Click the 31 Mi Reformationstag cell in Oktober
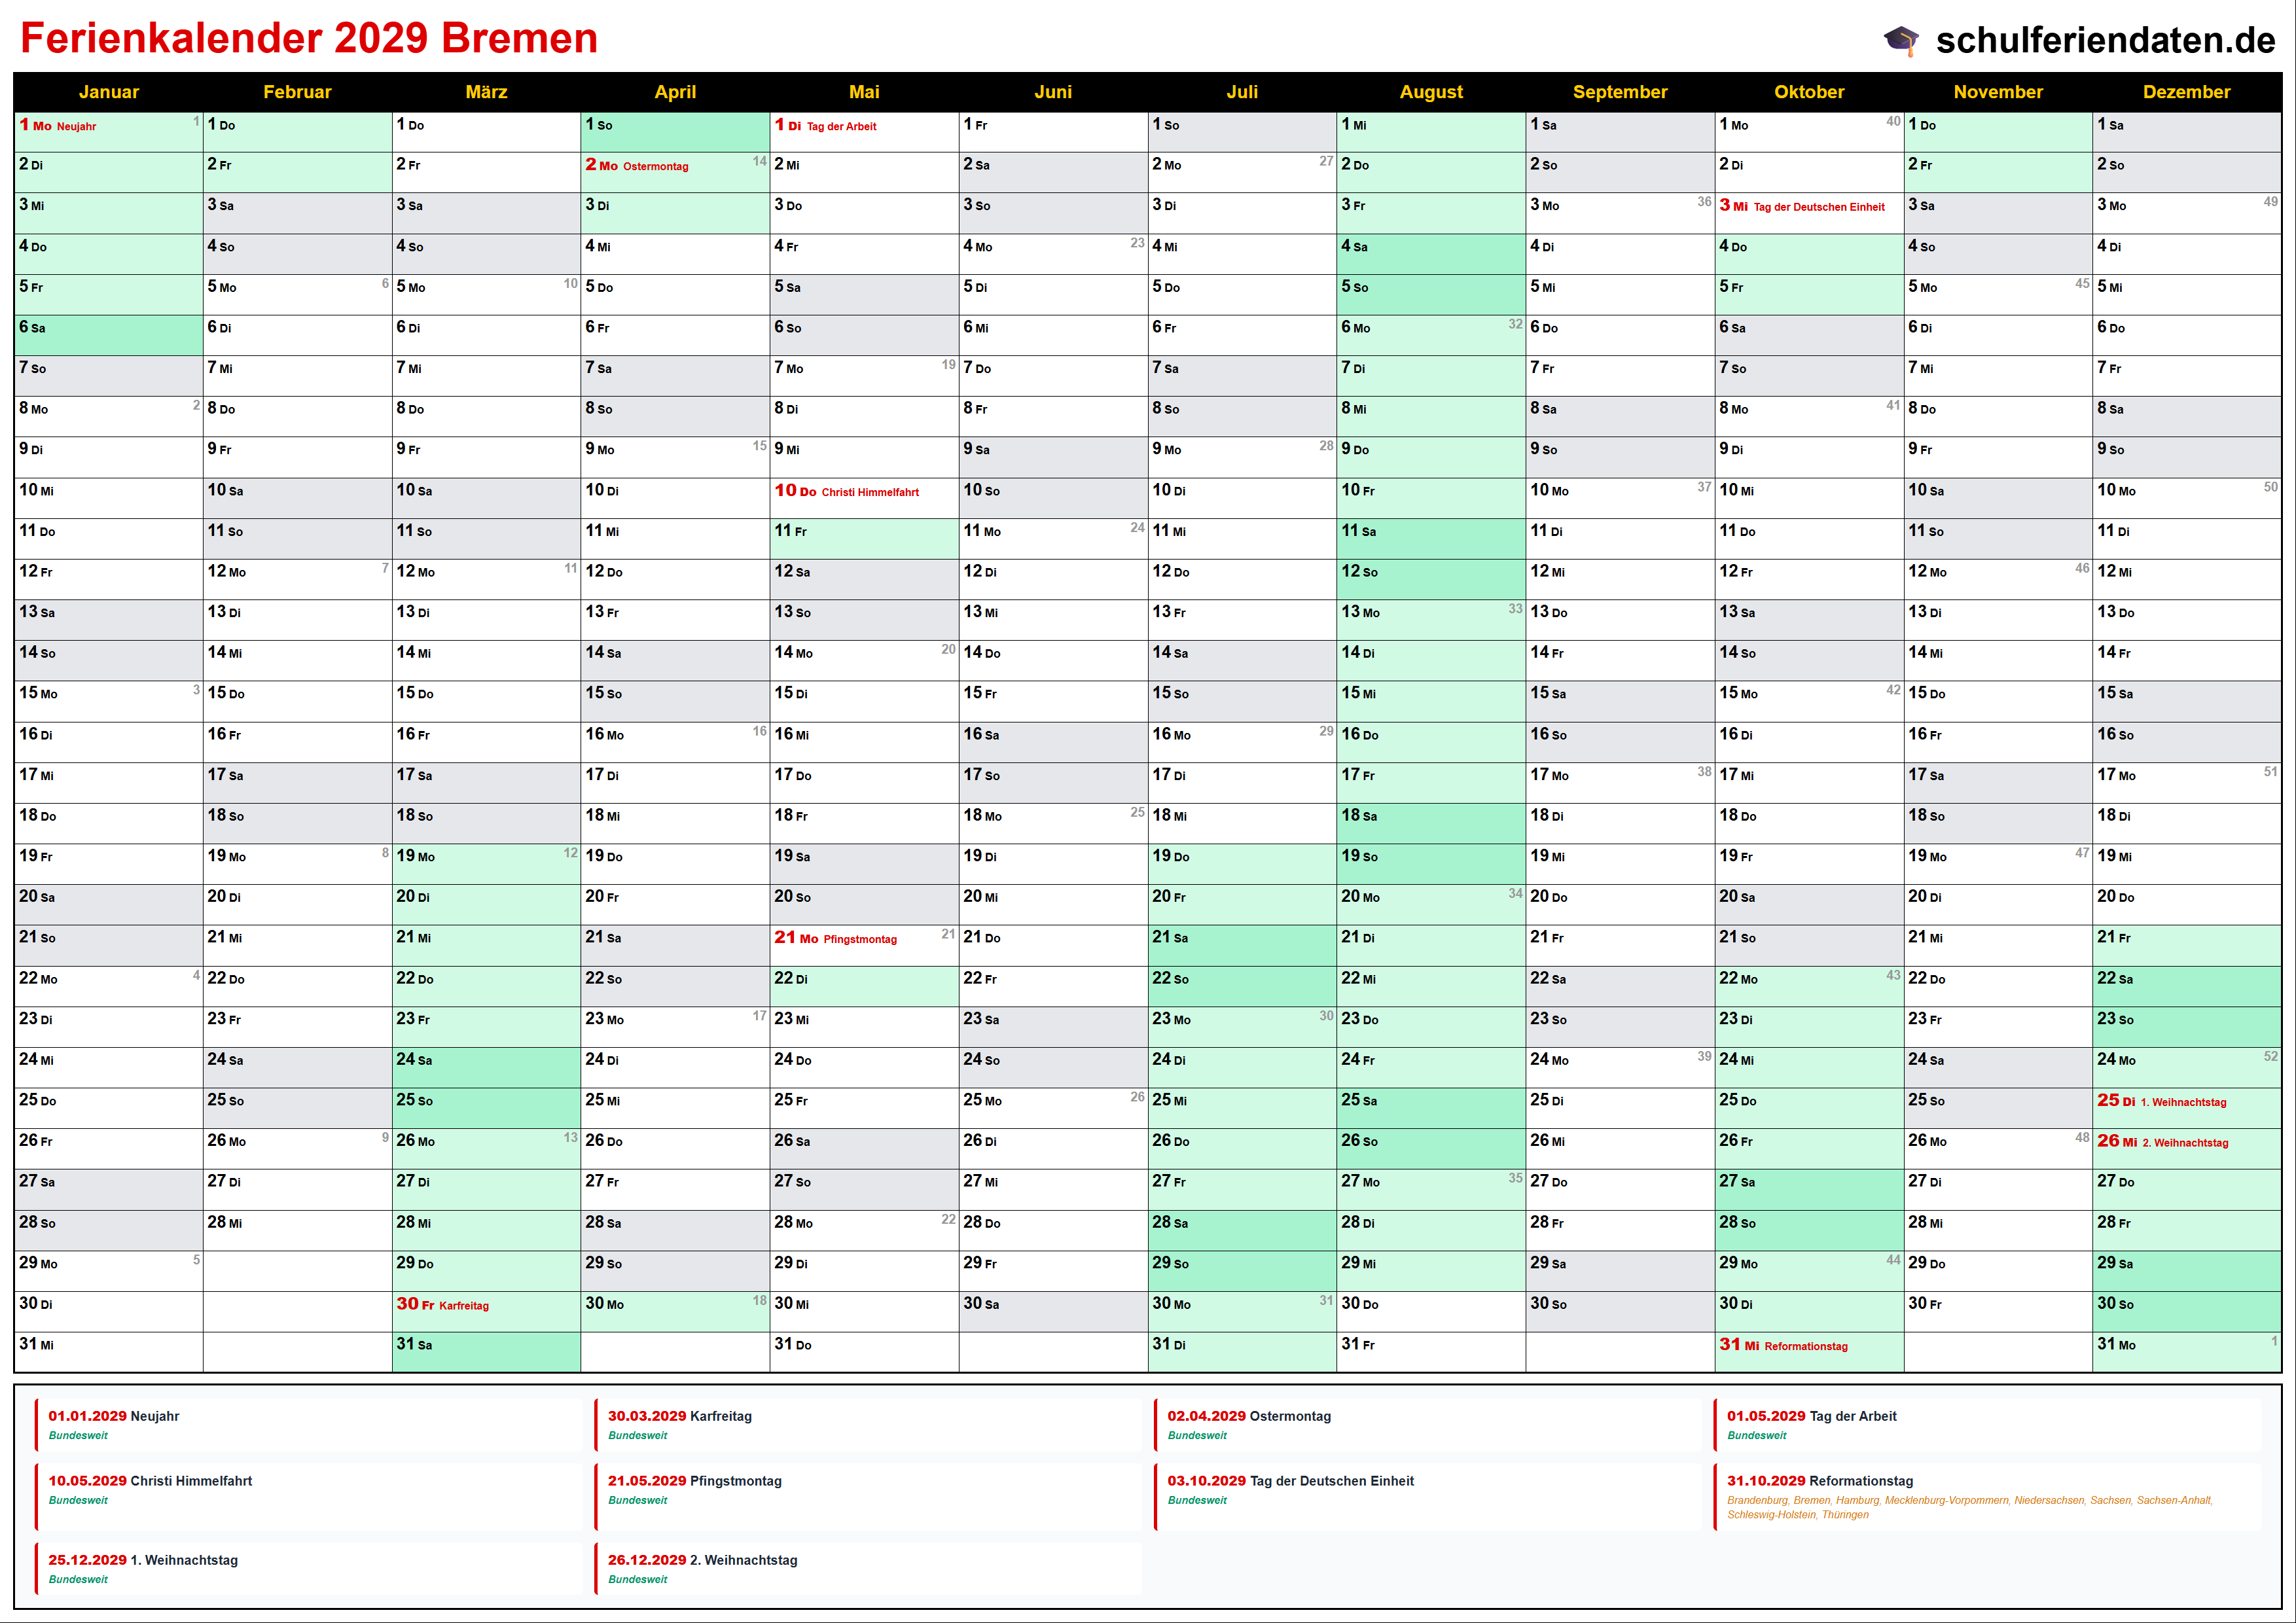This screenshot has height=1623, width=2296. click(1808, 1346)
